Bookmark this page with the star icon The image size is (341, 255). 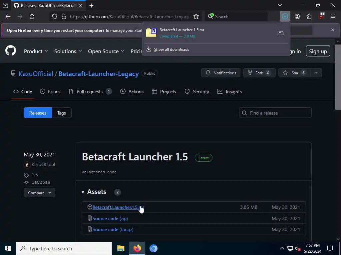pyautogui.click(x=196, y=17)
